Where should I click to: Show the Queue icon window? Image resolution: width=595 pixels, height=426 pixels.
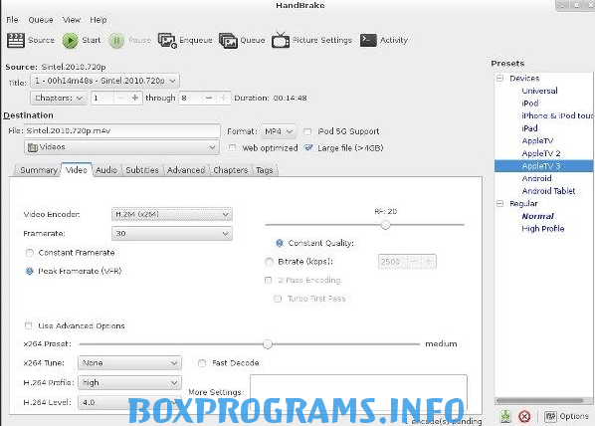point(228,40)
